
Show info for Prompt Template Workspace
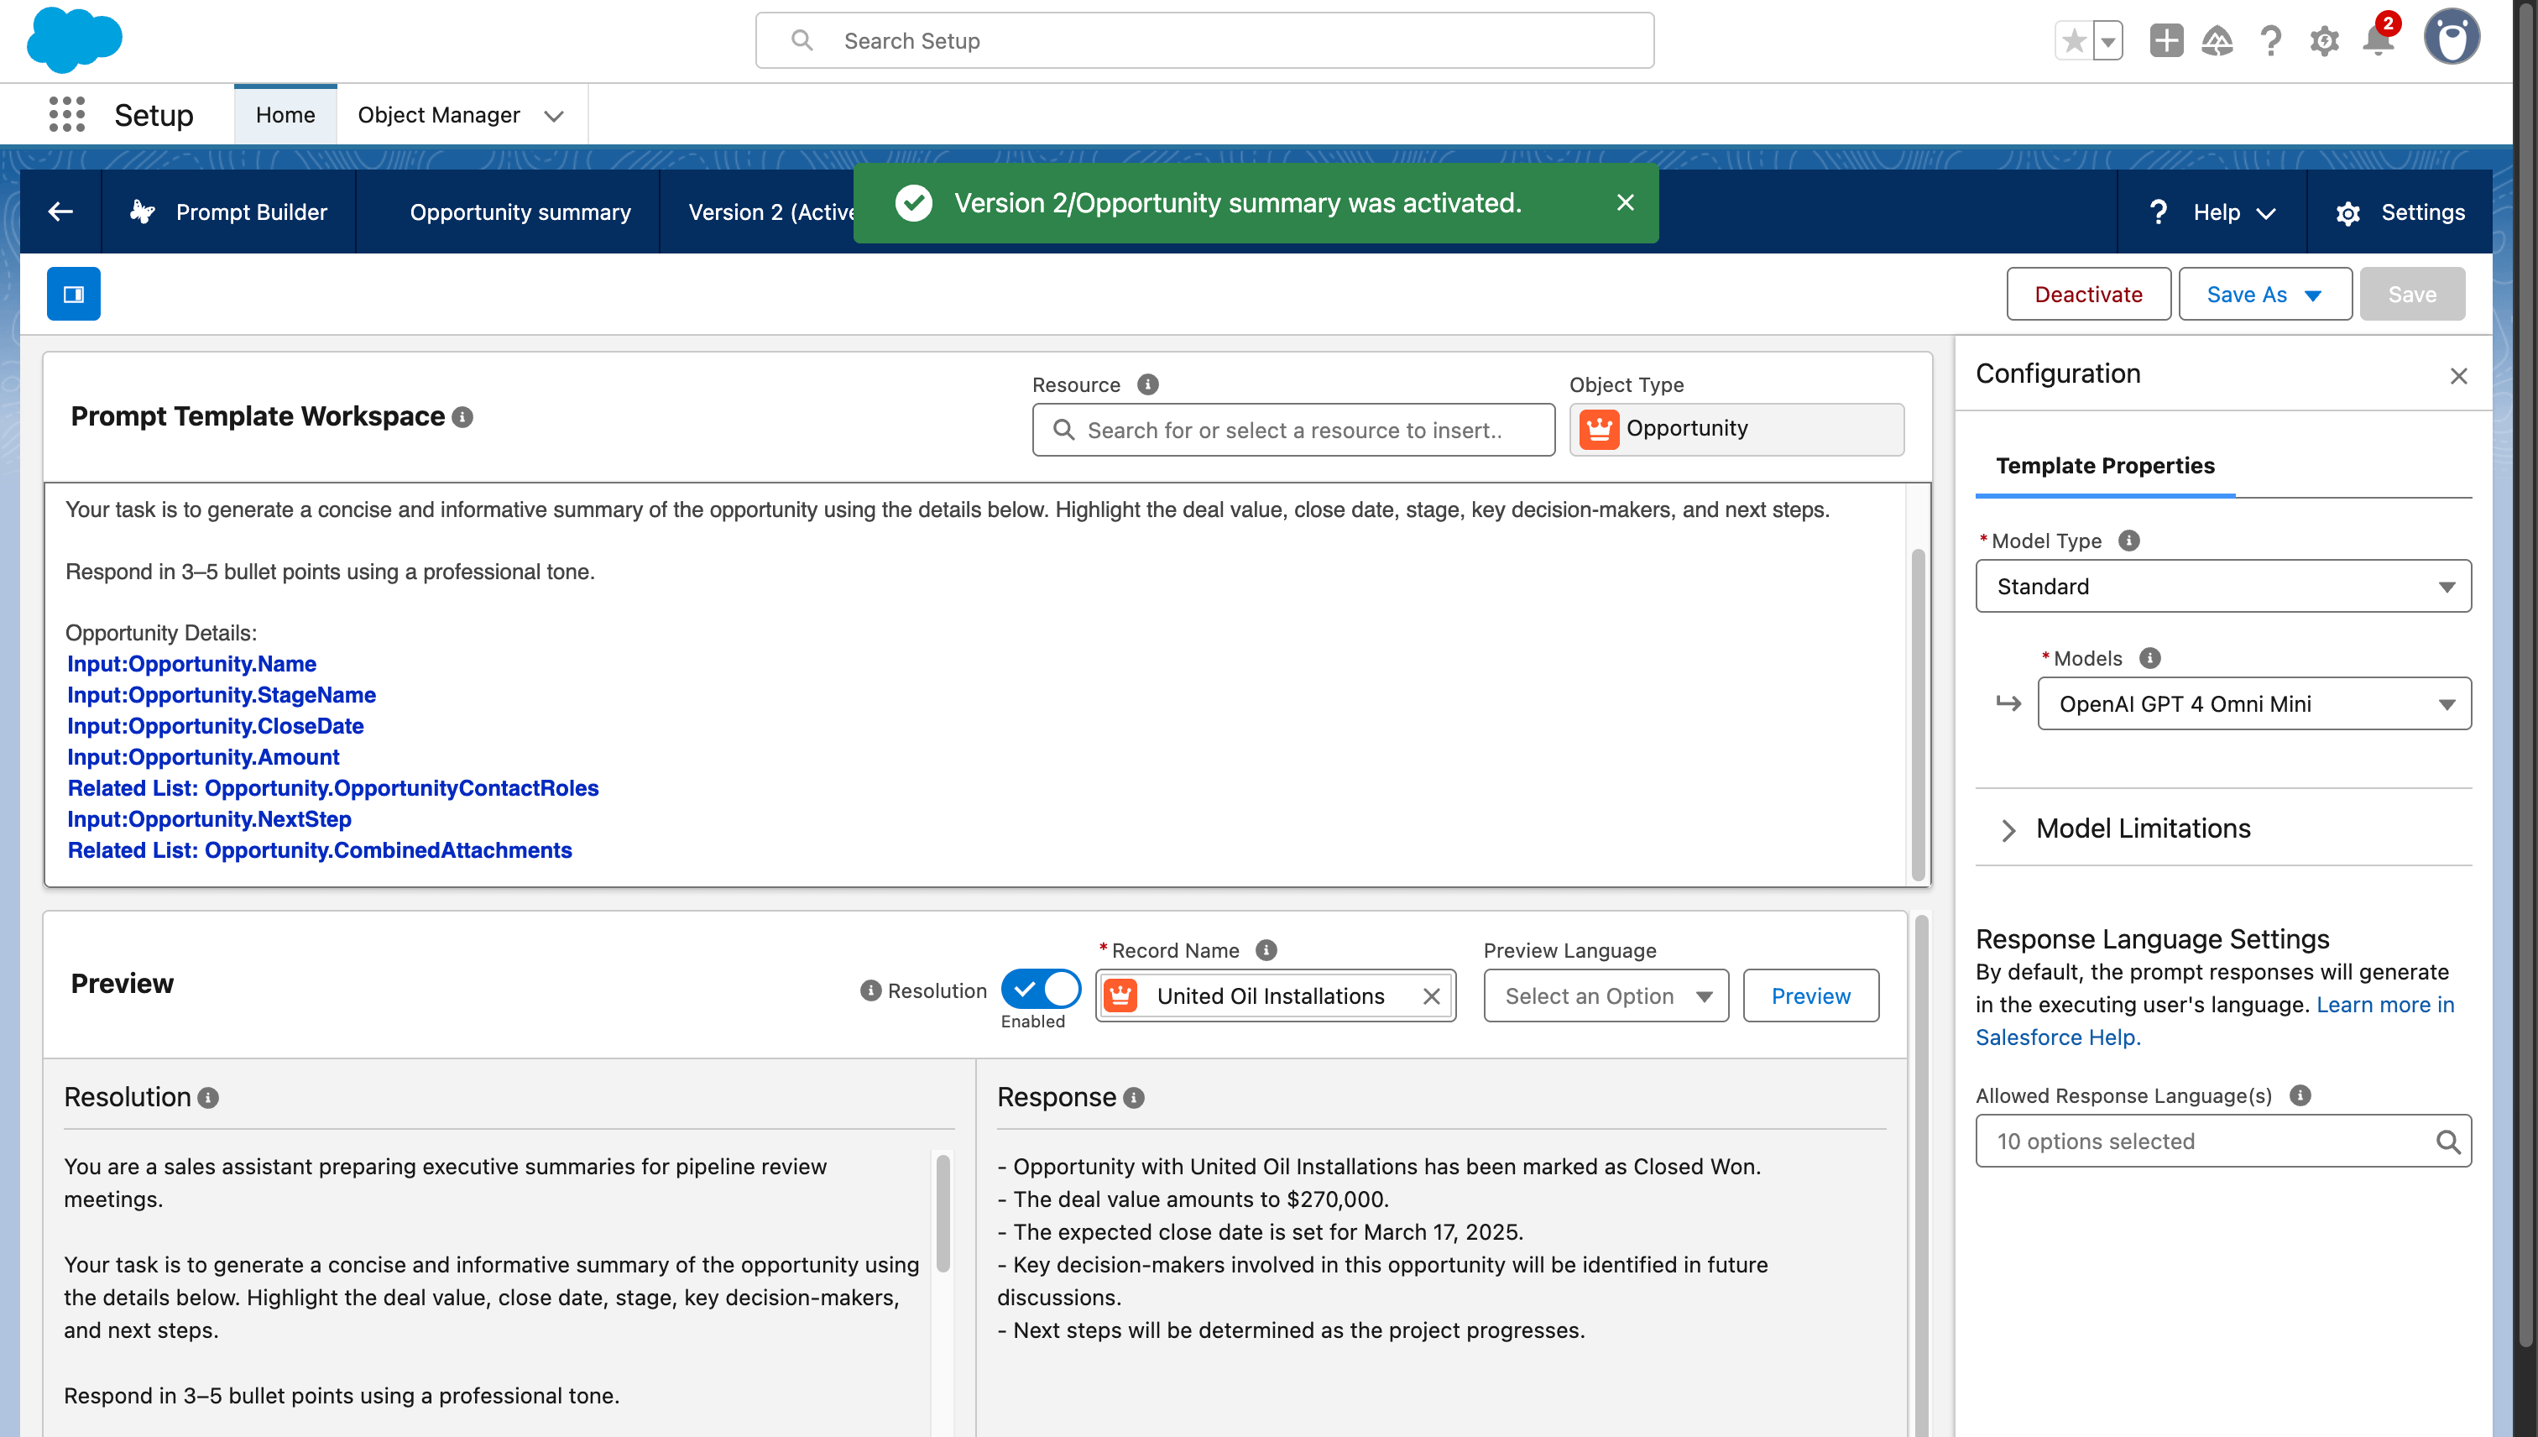(462, 417)
